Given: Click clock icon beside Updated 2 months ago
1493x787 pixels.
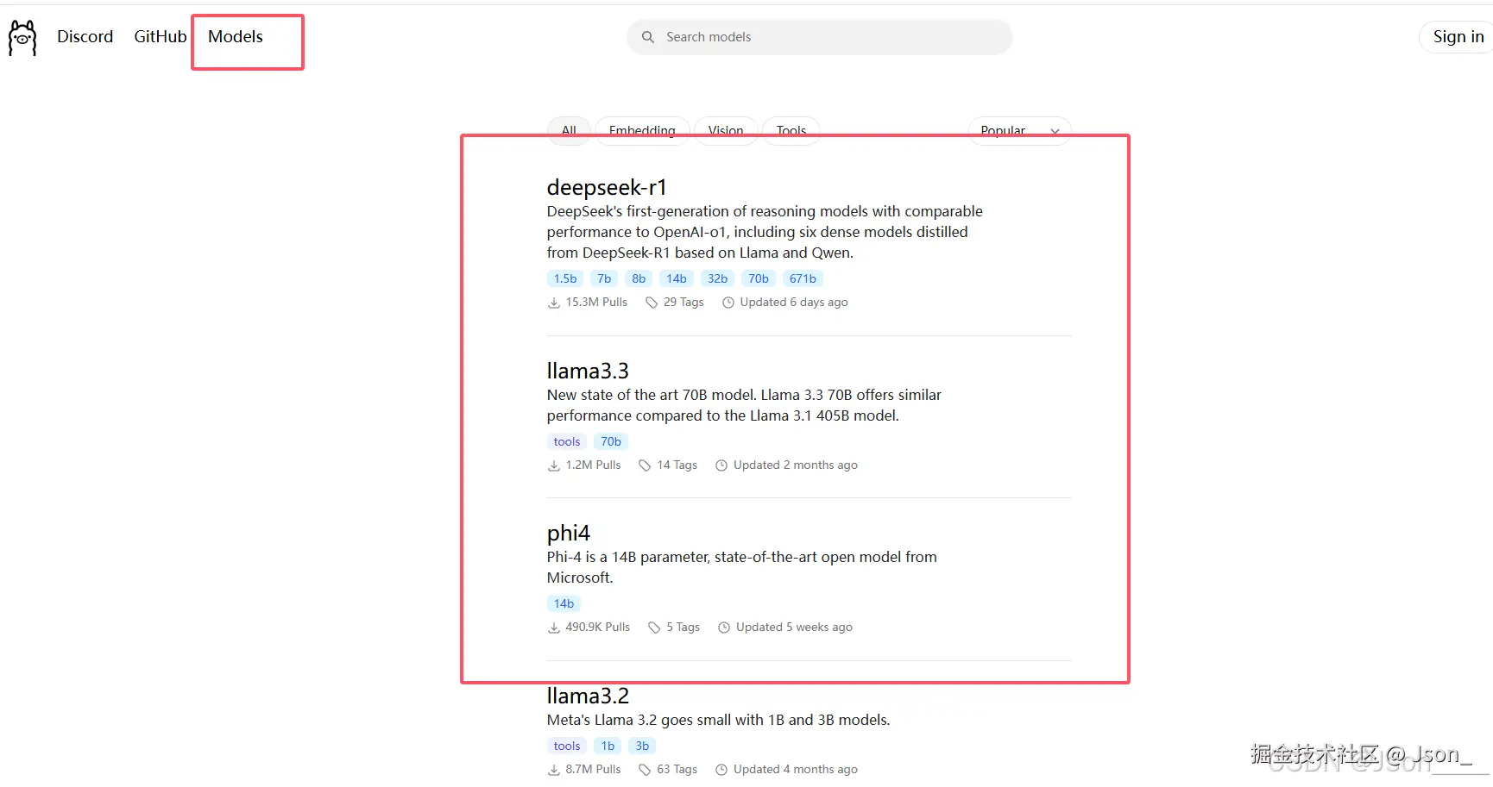Looking at the screenshot, I should [721, 465].
